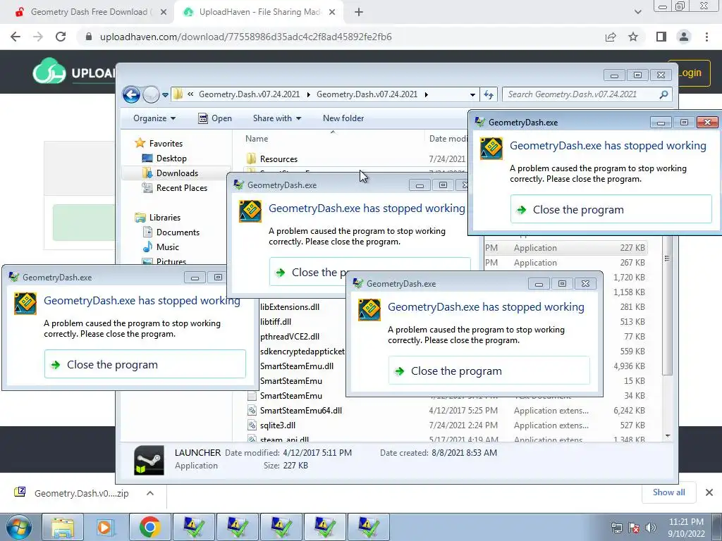
Task: Close the program in top-right crash dialog
Action: (611, 209)
